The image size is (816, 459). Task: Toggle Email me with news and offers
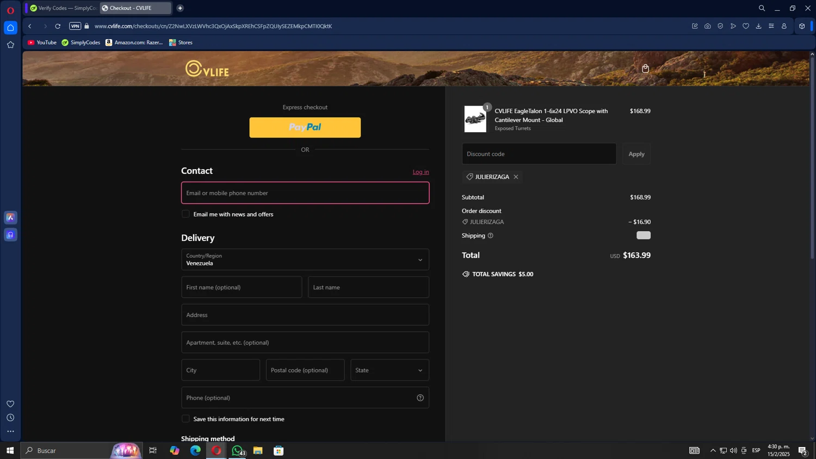[186, 214]
